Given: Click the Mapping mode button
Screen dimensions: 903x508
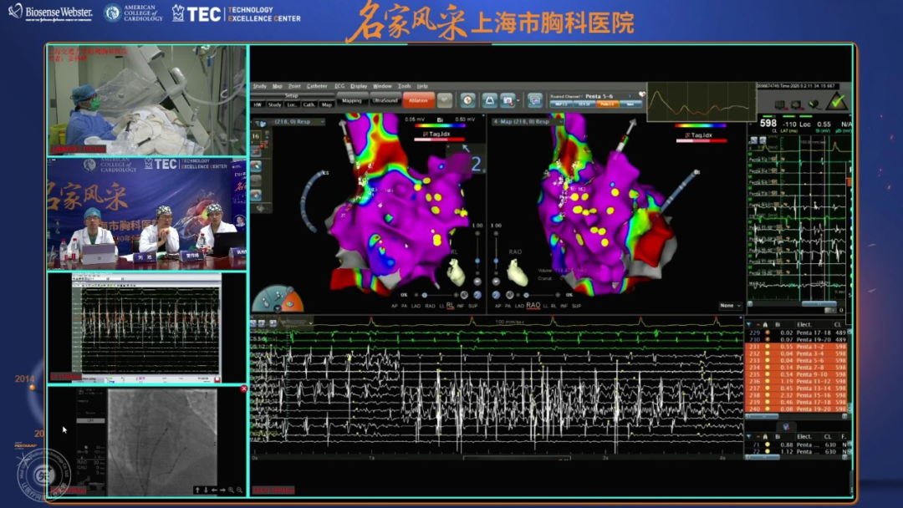Looking at the screenshot, I should [x=352, y=100].
